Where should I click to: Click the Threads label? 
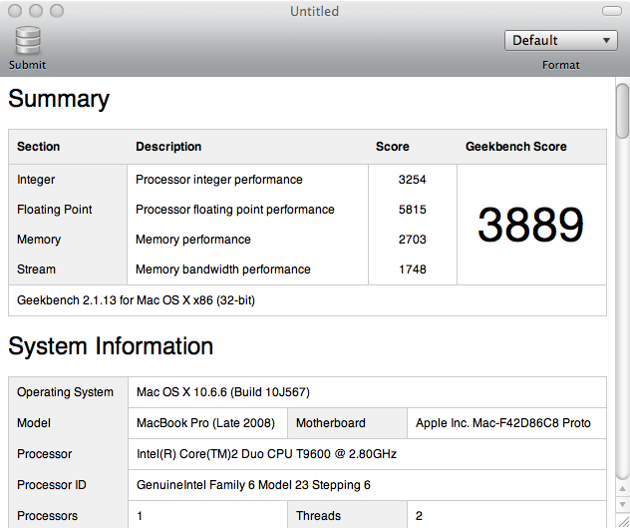tap(318, 516)
